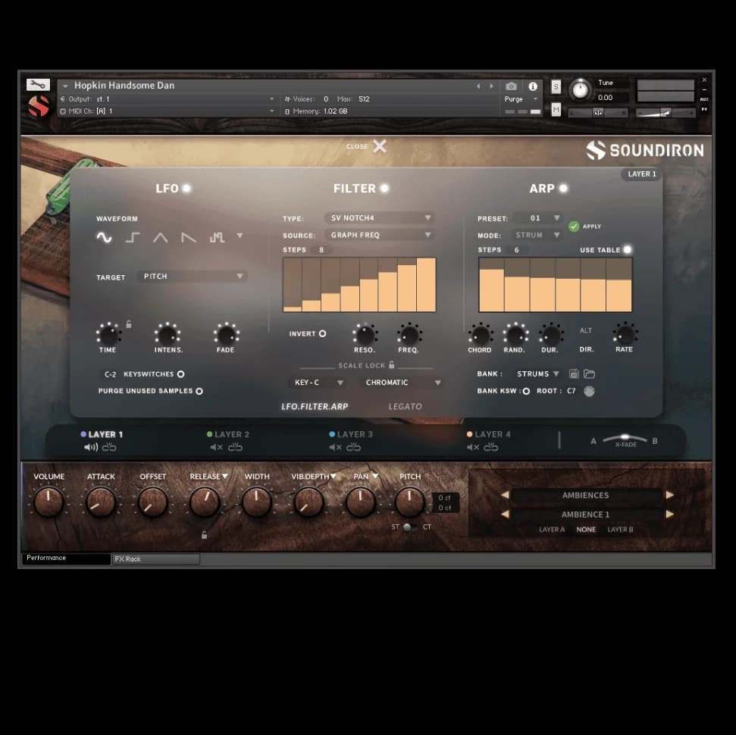736x735 pixels.
Task: Select the square wave LFO waveform
Action: point(132,238)
